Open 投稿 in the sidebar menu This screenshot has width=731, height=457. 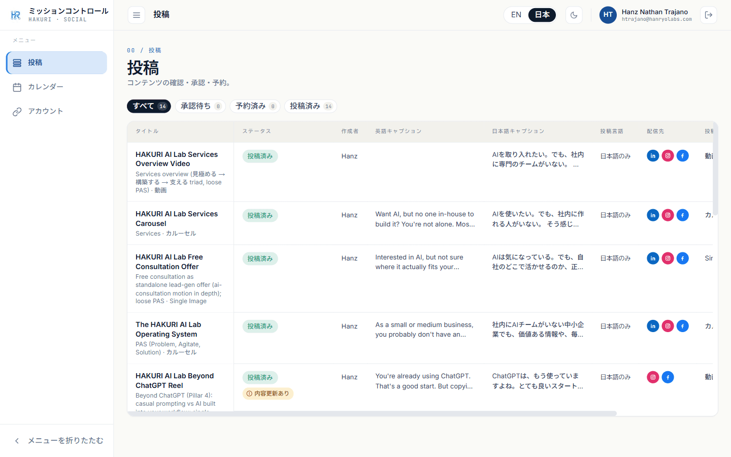coord(56,62)
